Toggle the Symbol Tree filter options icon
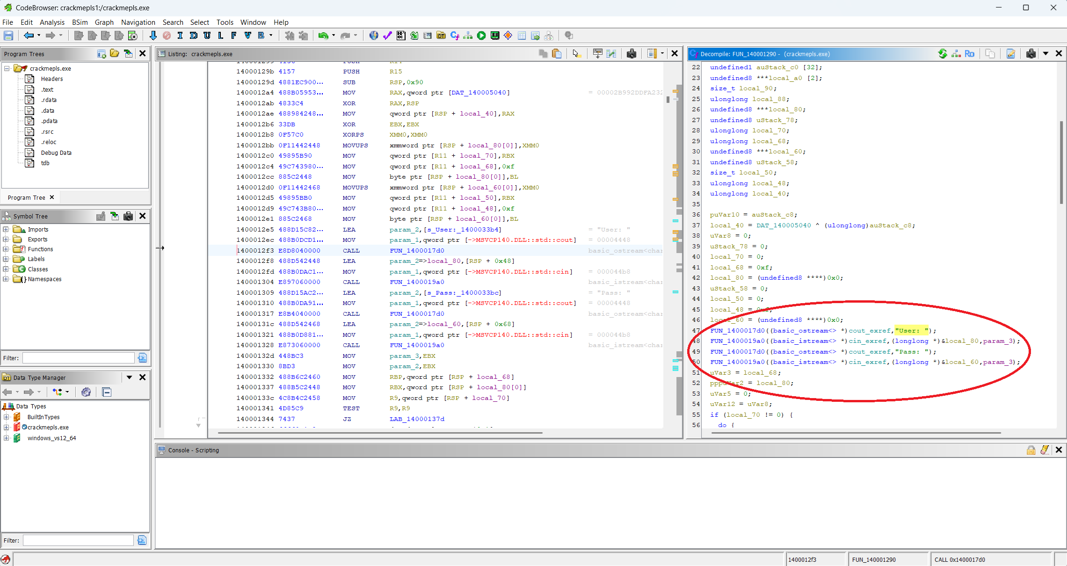 click(142, 358)
